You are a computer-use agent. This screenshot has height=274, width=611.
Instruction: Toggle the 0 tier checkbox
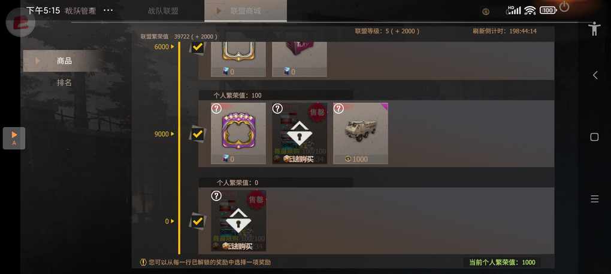[198, 221]
